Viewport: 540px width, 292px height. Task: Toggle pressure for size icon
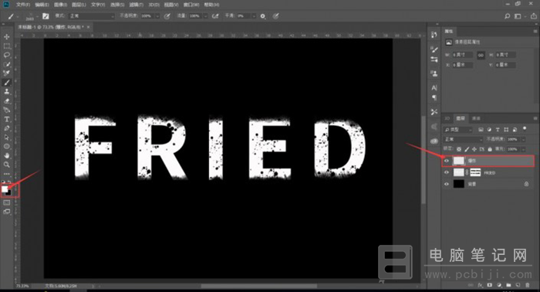click(275, 16)
